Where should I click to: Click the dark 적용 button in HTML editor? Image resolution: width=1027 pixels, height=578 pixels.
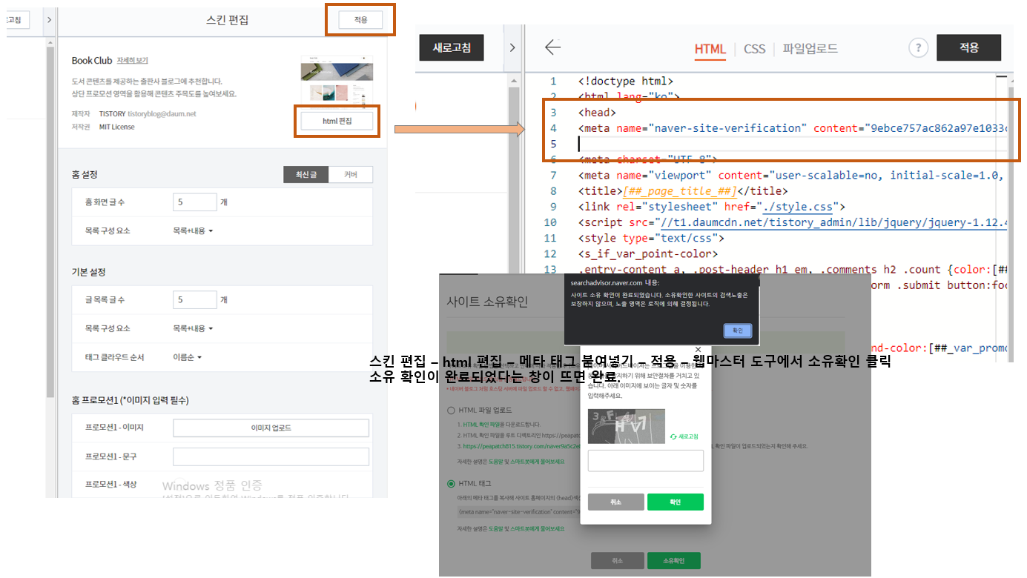969,47
